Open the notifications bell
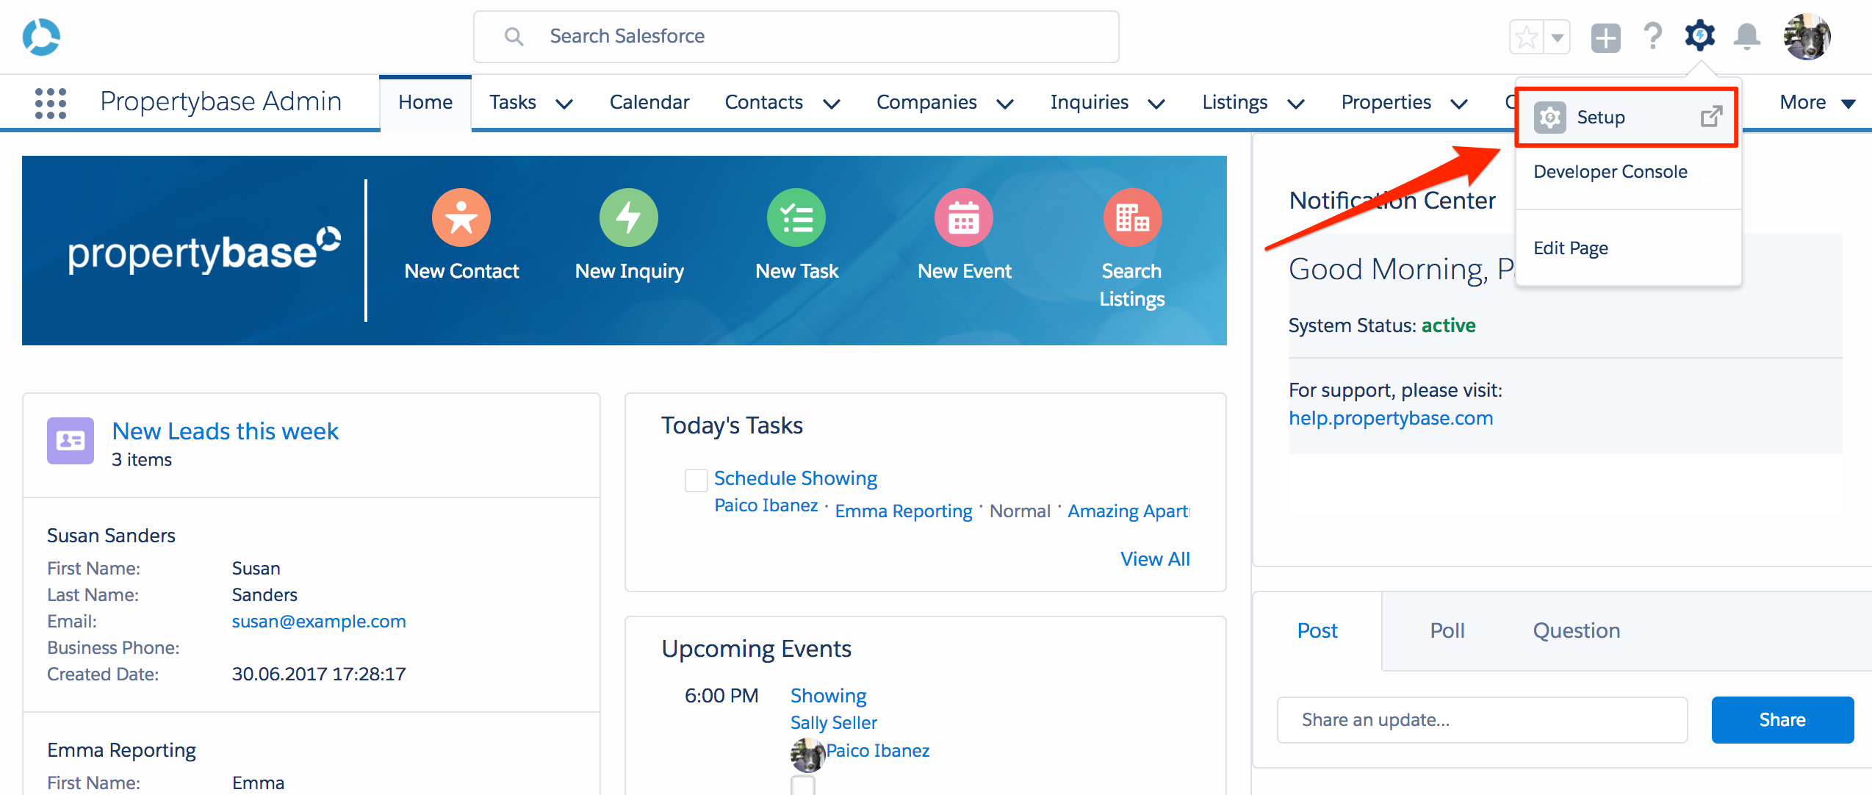Screen dimensions: 1872x795 1746,36
